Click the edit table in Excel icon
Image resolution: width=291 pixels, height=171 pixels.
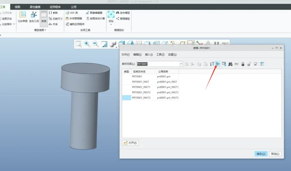pos(262,64)
